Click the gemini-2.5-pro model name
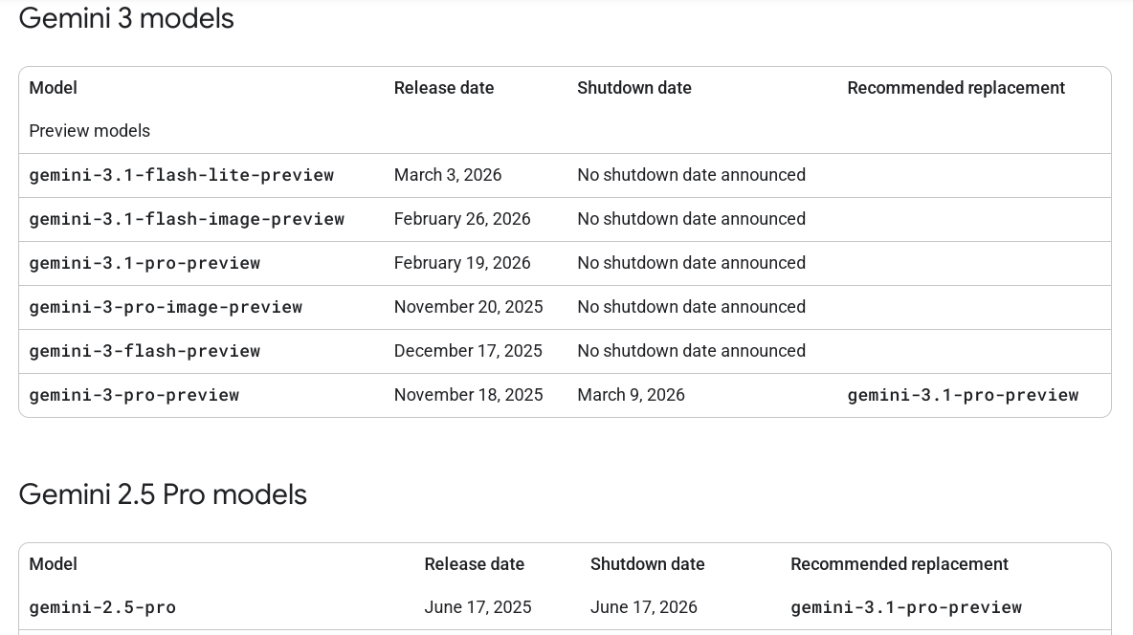1133x635 pixels. tap(102, 607)
